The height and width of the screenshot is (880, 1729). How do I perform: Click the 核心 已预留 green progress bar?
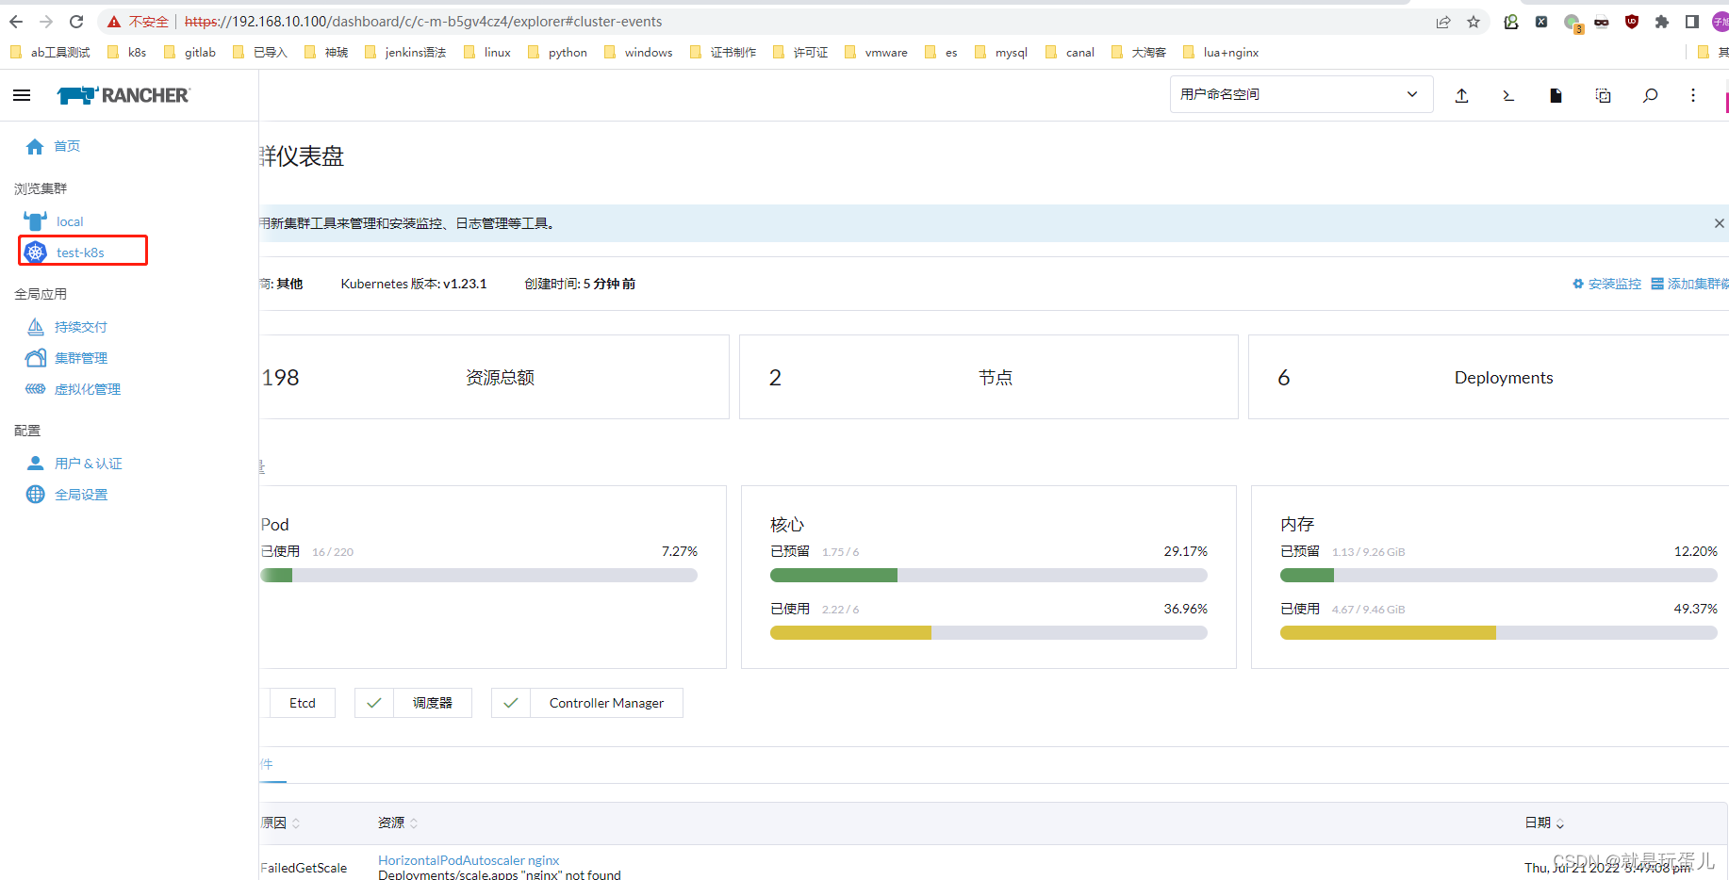(988, 576)
